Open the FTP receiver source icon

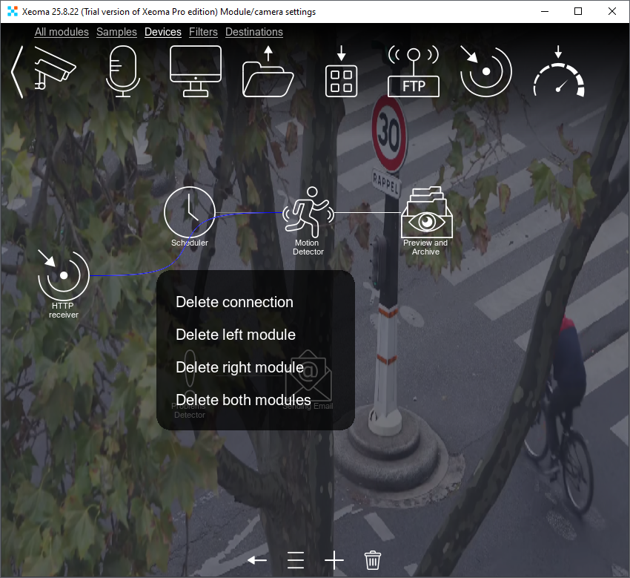point(413,70)
